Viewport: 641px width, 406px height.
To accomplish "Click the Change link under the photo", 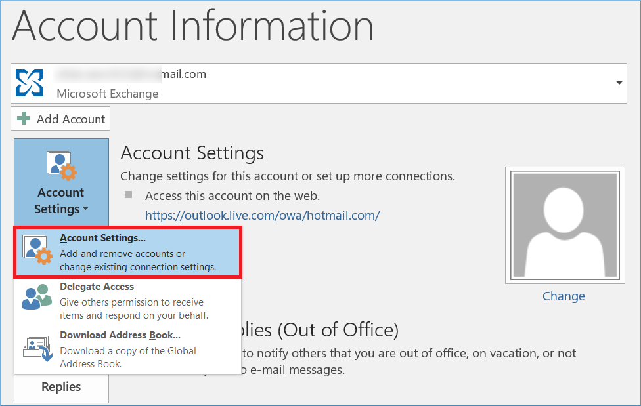I will coord(564,296).
